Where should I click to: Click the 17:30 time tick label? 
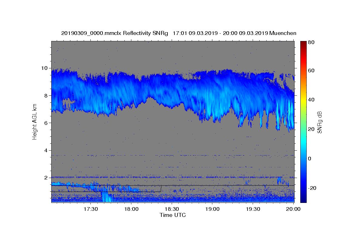[x=90, y=209]
